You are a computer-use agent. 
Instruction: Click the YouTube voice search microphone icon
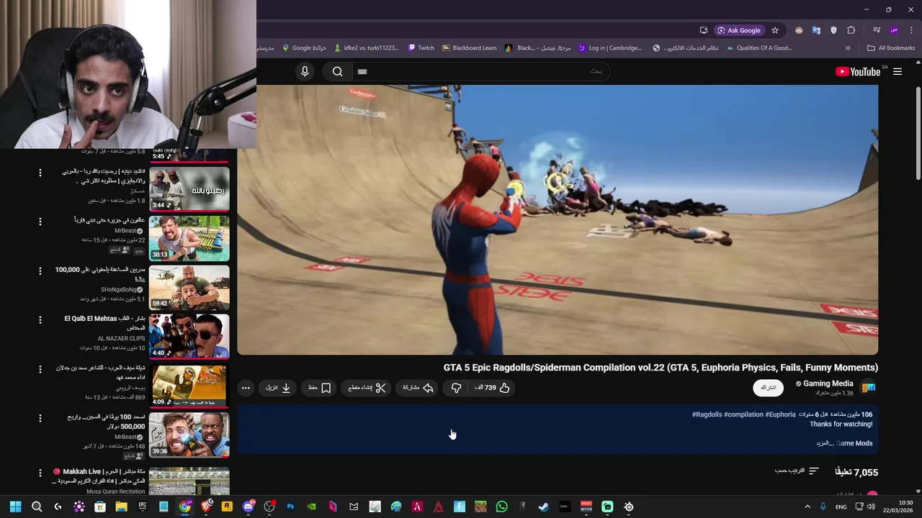(305, 71)
